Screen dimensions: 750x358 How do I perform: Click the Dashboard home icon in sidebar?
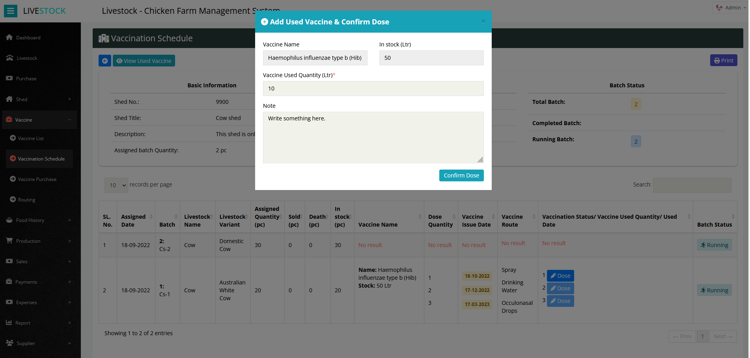pyautogui.click(x=9, y=37)
